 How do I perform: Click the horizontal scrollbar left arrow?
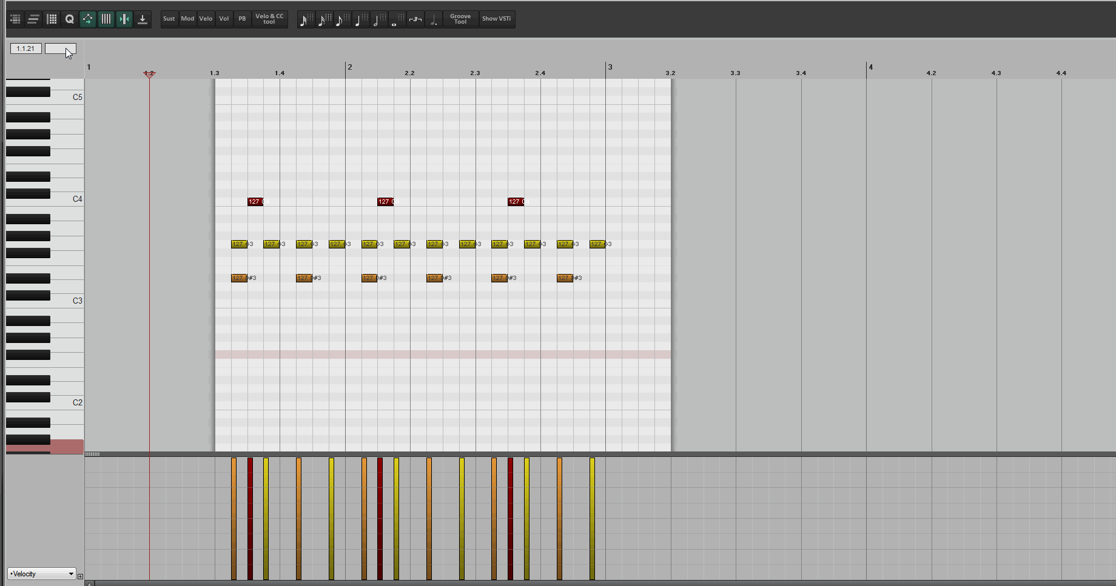[89, 584]
